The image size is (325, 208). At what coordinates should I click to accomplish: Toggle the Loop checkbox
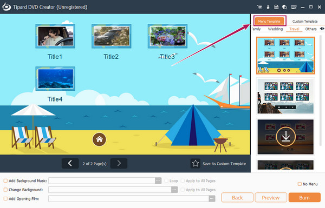(x=166, y=180)
